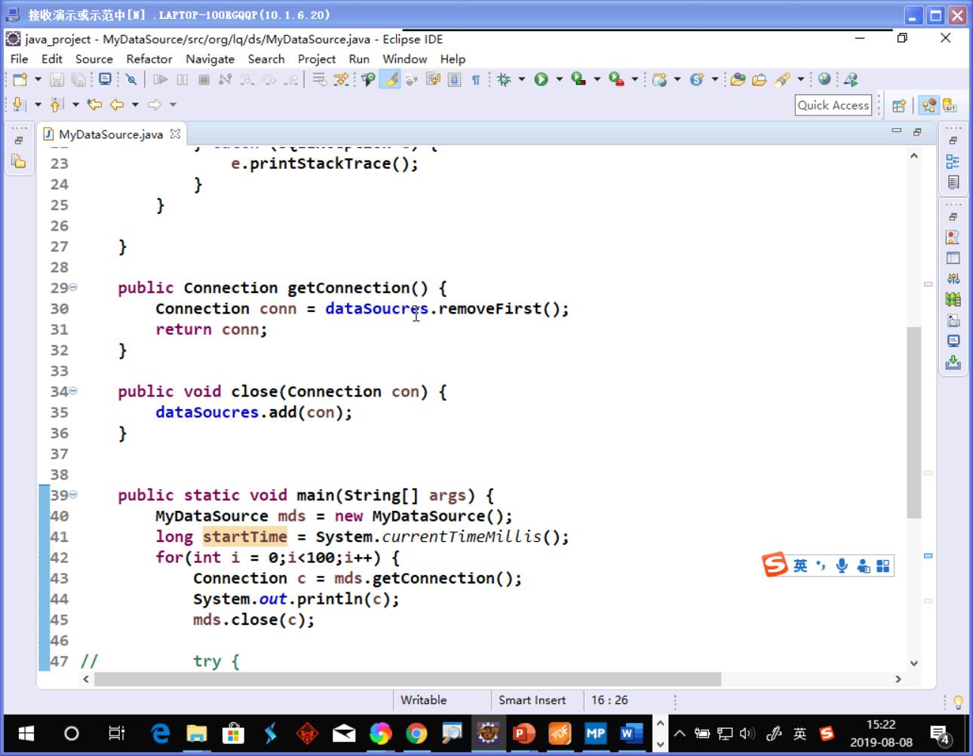Restore the top right sidebar view stack
Screen dimensions: 973x756
(x=953, y=140)
